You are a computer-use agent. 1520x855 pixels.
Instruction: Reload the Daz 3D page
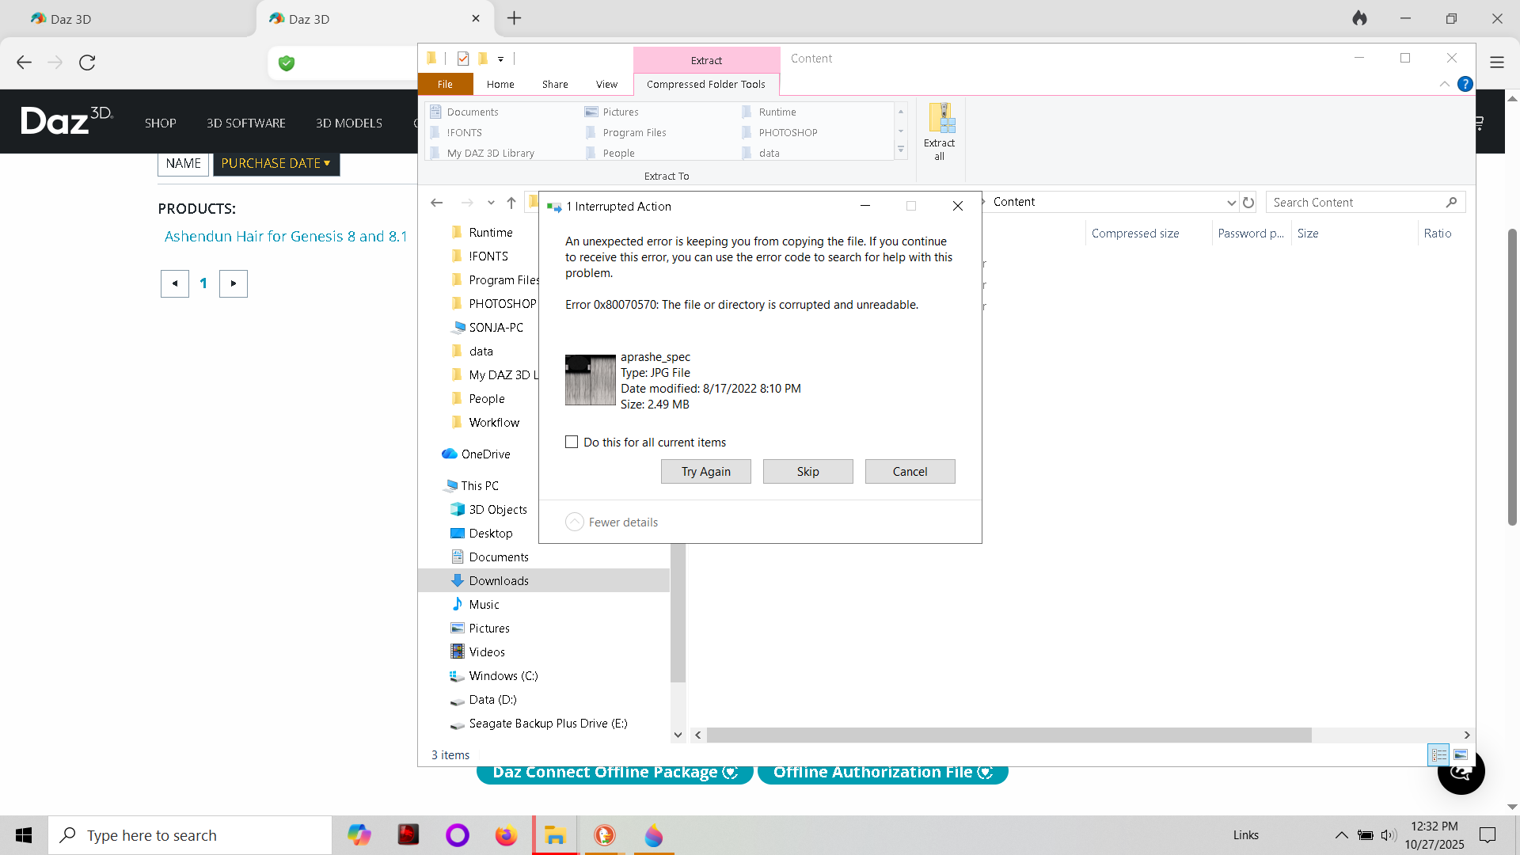click(x=87, y=63)
